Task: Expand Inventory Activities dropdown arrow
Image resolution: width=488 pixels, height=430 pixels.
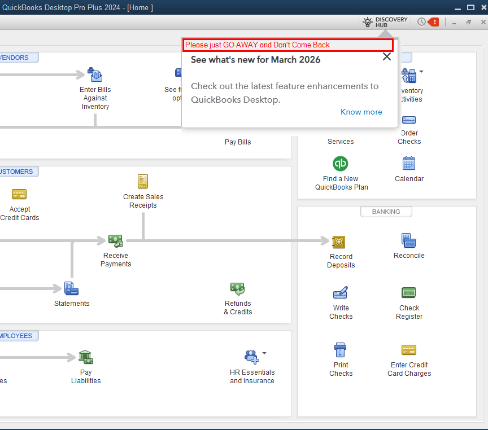Action: (x=421, y=72)
